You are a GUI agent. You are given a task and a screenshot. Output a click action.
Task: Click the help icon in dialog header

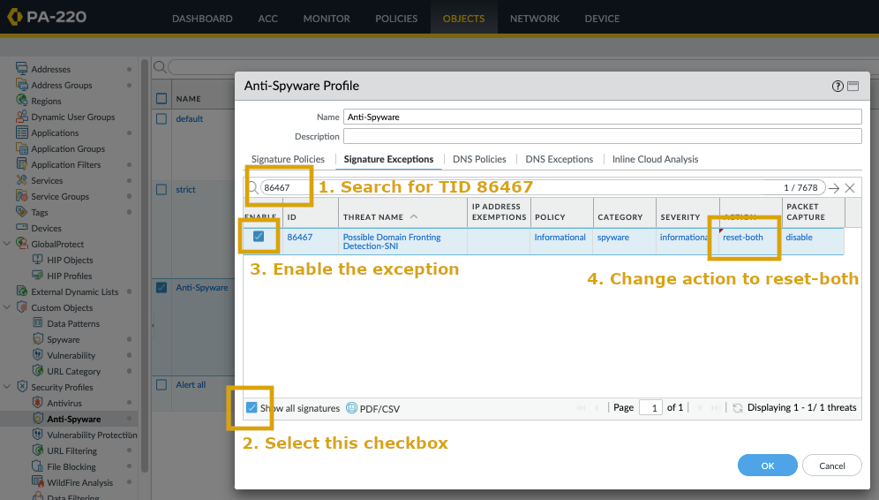[x=838, y=87]
